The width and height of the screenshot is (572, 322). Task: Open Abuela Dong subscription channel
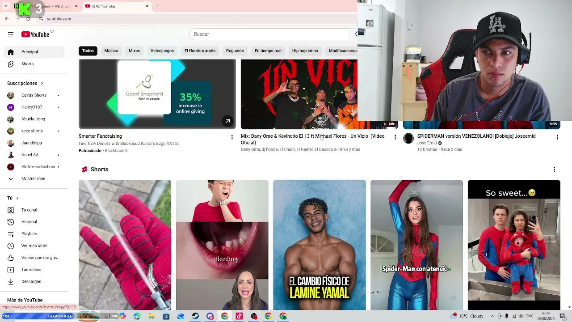tap(34, 119)
